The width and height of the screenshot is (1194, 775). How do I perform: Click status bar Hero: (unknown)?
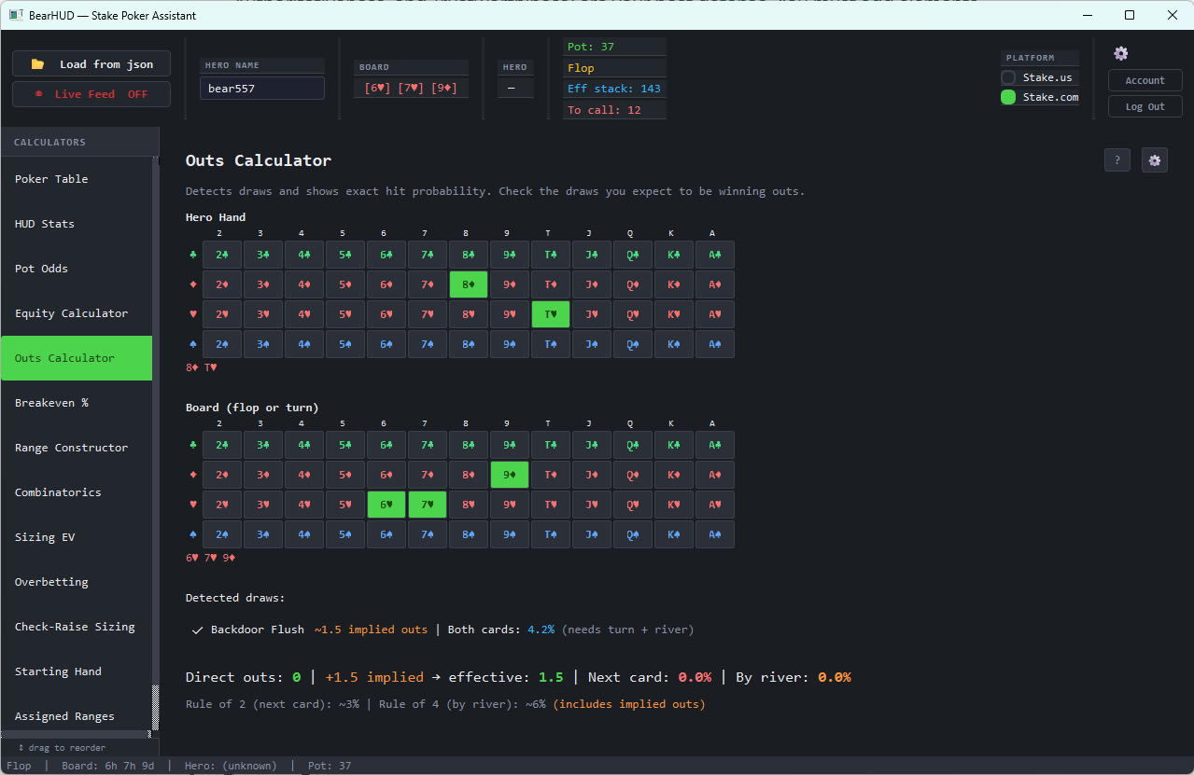[x=231, y=766]
